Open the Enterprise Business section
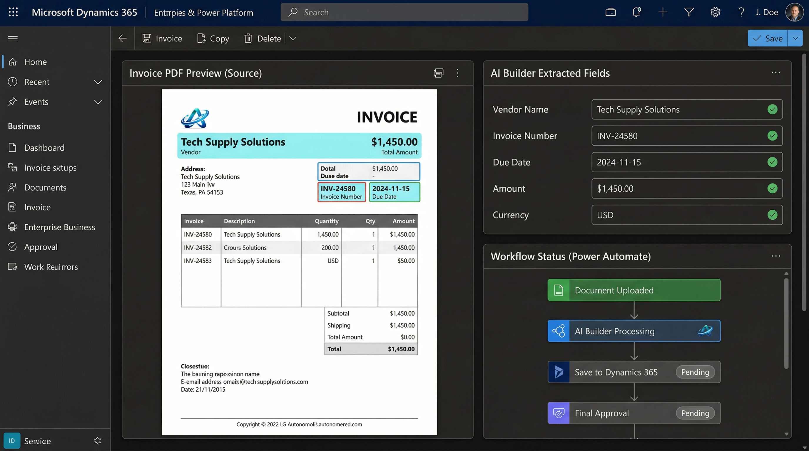The height and width of the screenshot is (451, 809). (60, 227)
